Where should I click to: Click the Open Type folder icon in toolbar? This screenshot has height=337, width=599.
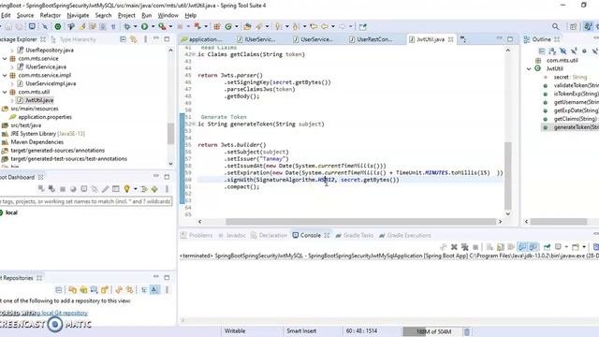[x=247, y=26]
